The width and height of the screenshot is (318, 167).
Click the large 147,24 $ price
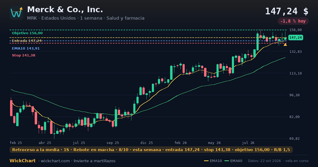pos(287,11)
